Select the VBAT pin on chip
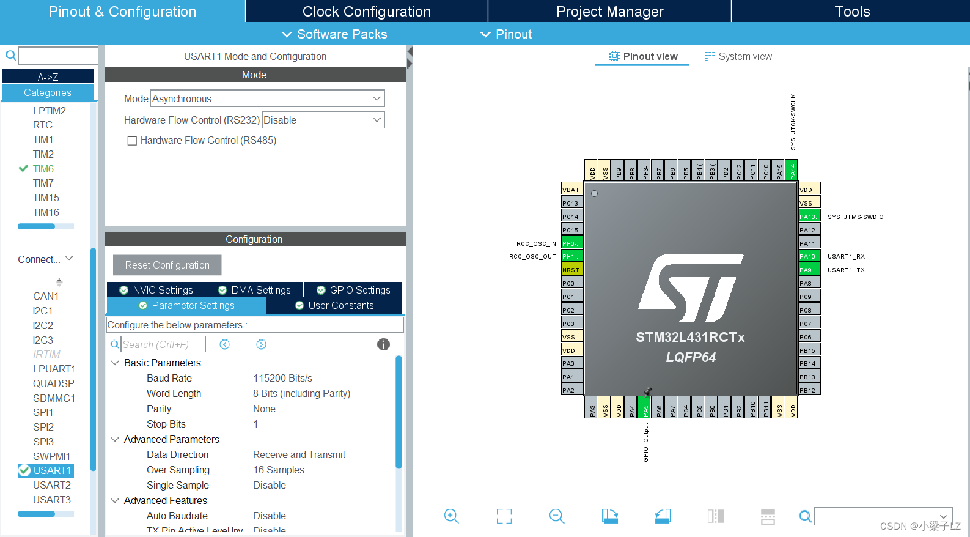Screen dimensions: 970x537 pos(572,190)
